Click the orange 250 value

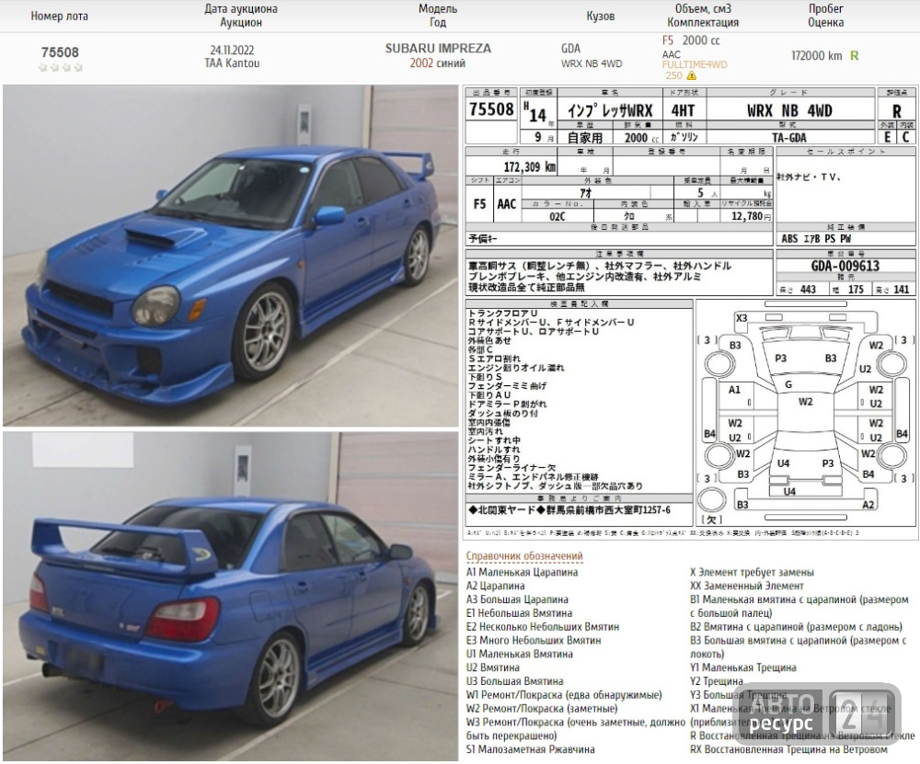[673, 75]
